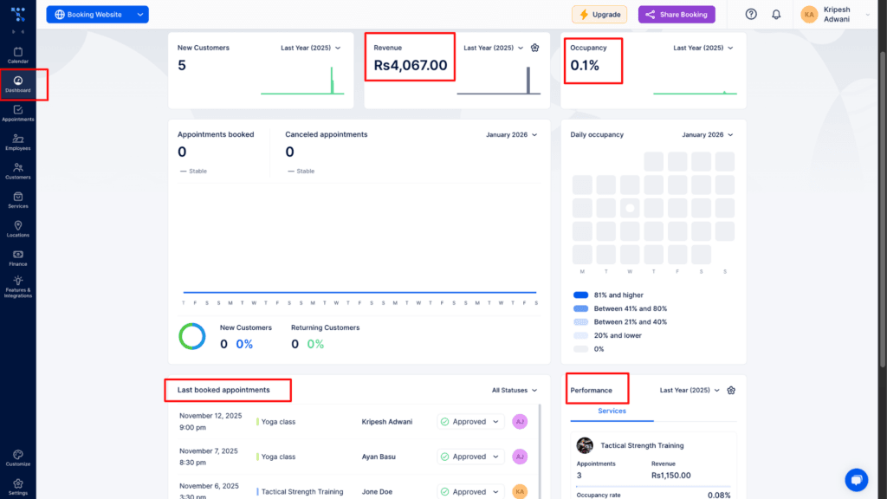Open the Employees section

(x=17, y=142)
